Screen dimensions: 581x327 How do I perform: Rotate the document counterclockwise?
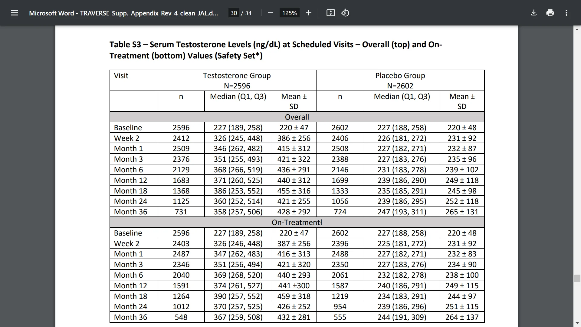point(345,13)
